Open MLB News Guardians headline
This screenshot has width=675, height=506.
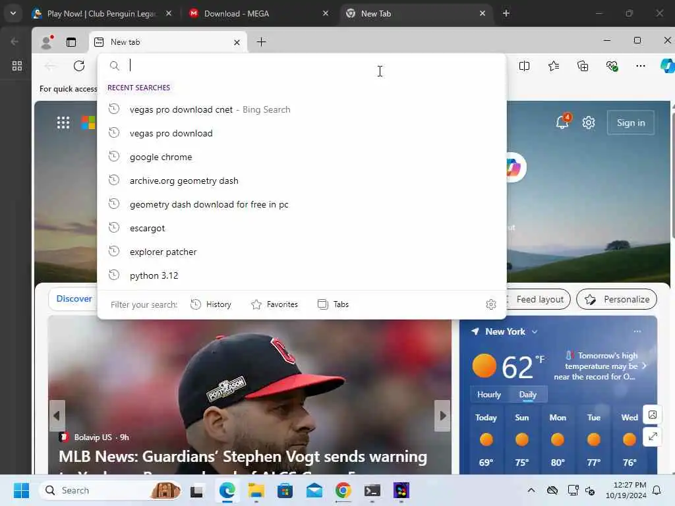click(243, 457)
